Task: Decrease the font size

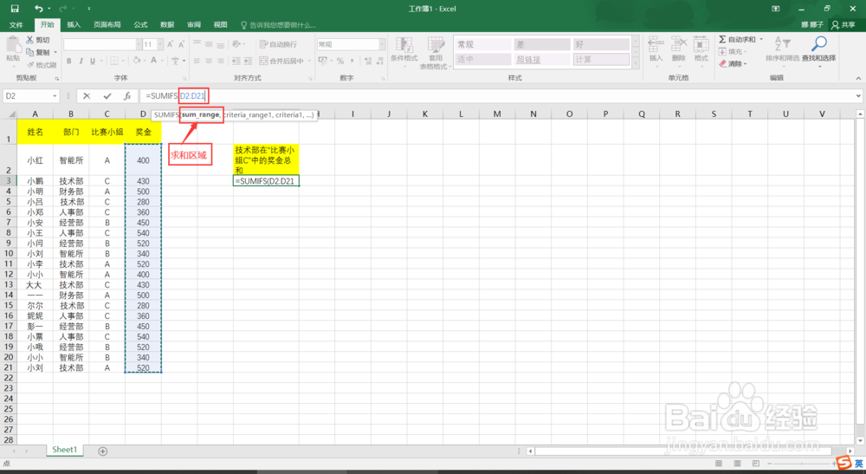Action: tap(181, 44)
